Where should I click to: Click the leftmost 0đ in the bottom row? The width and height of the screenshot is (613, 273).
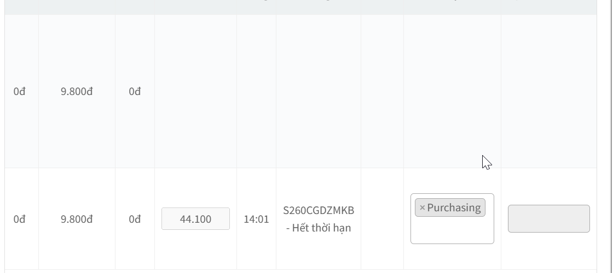click(x=20, y=219)
